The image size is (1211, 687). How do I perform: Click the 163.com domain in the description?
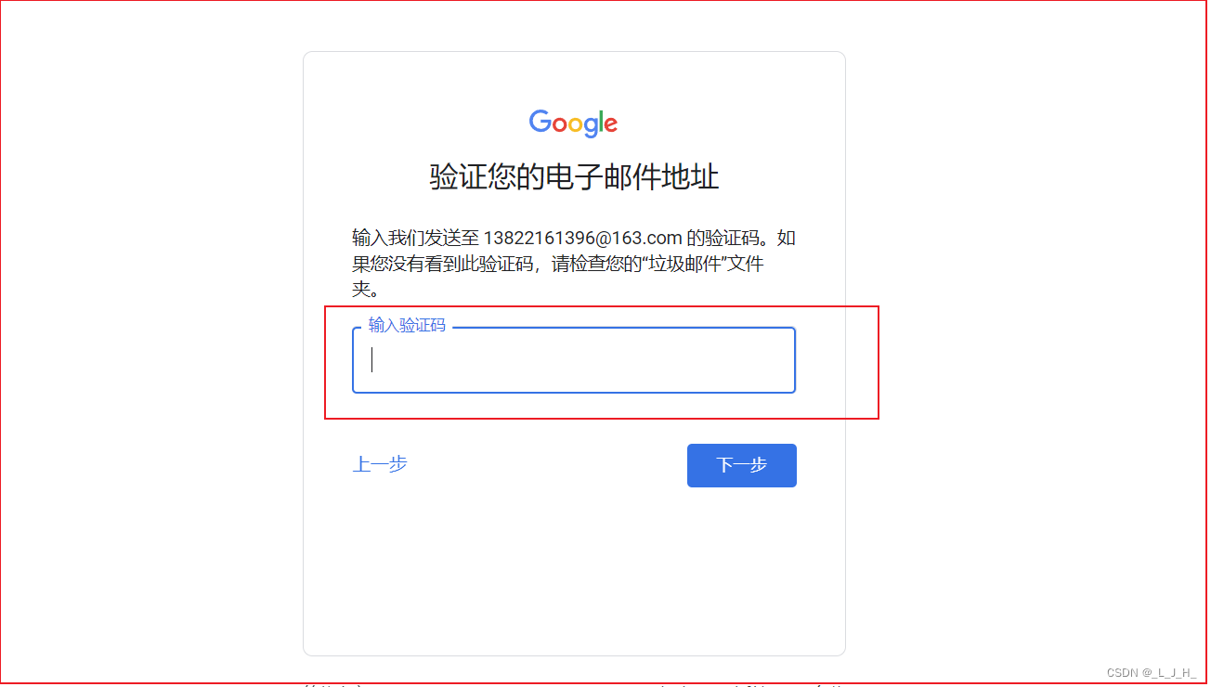point(648,238)
